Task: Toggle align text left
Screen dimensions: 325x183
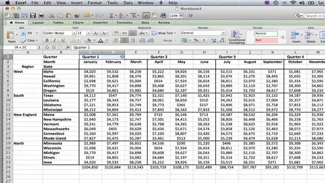Action: [116, 40]
